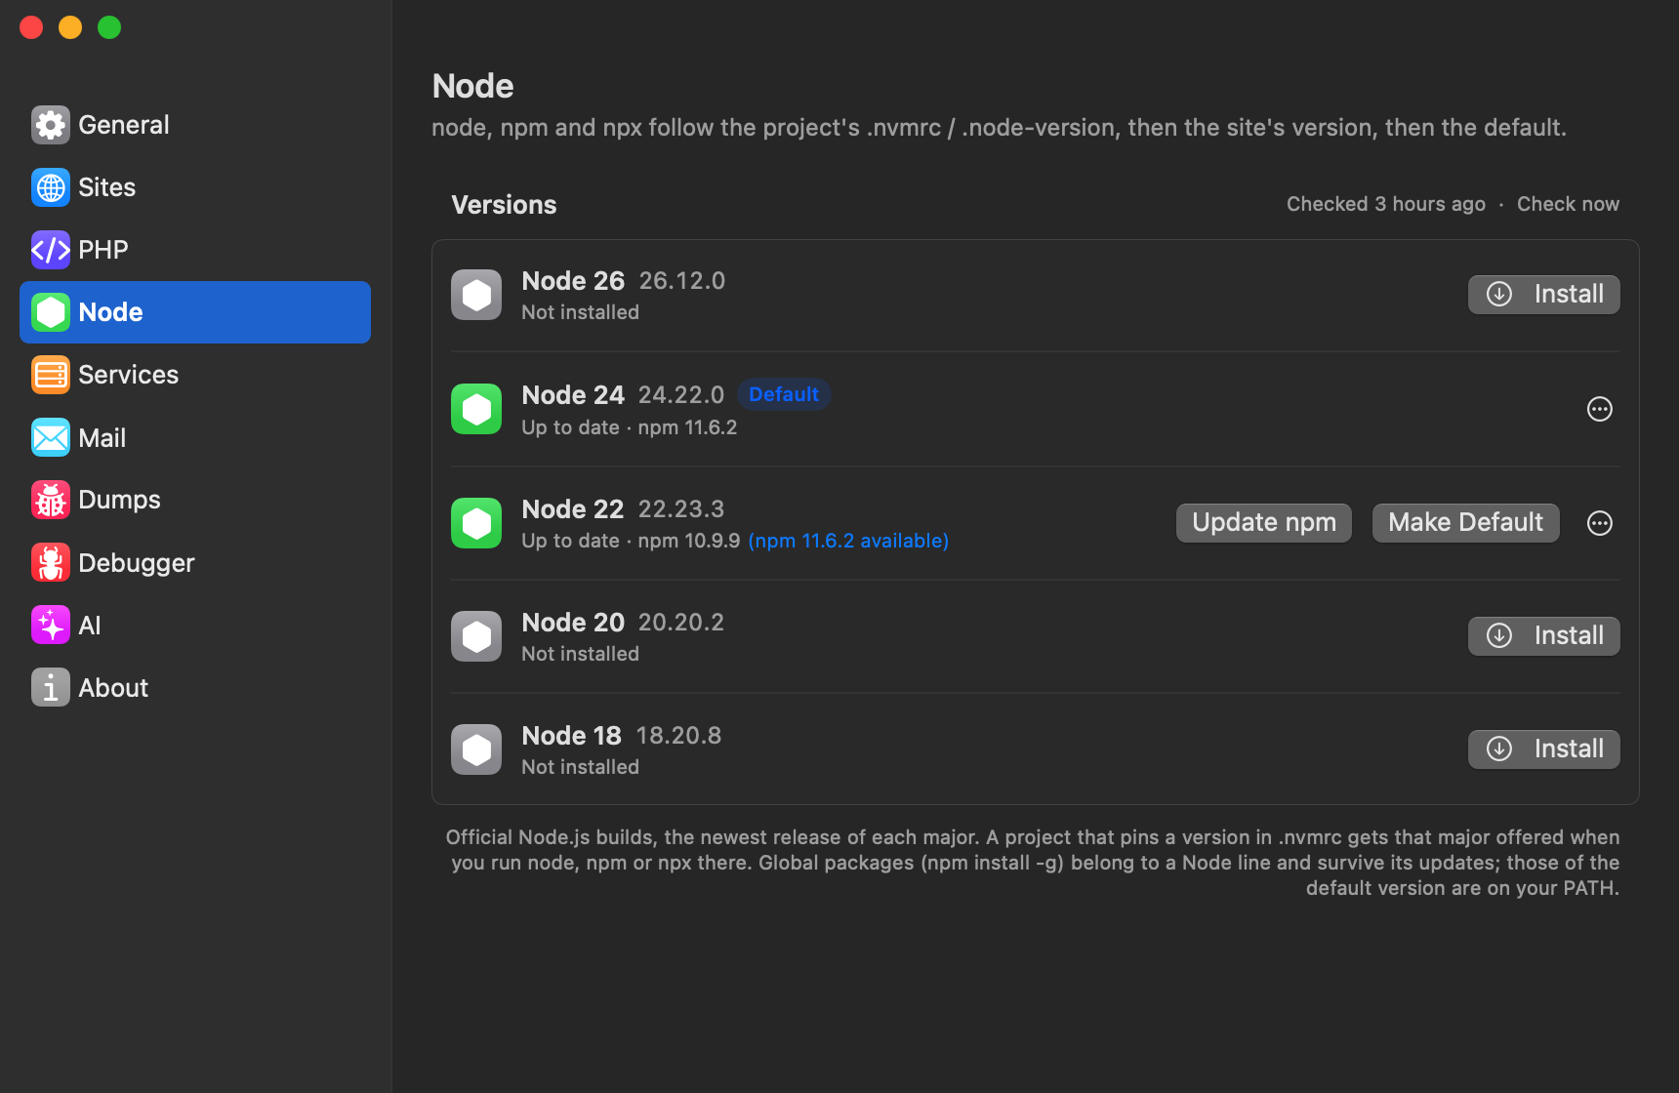Click Check now to refresh versions
The height and width of the screenshot is (1093, 1679).
point(1568,204)
